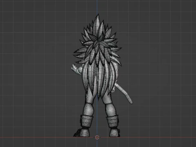Click the 3D cursor at the origin
Image resolution: width=196 pixels, height=147 pixels.
(97, 137)
